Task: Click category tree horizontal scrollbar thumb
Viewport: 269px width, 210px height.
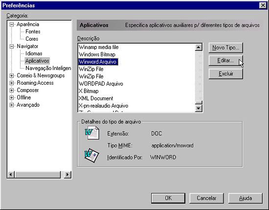Action: click(x=38, y=175)
